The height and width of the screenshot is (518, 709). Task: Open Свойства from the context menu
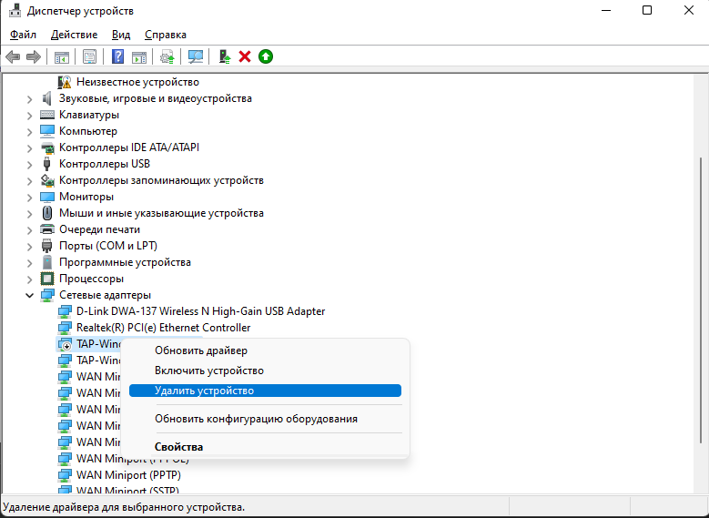[x=179, y=447]
